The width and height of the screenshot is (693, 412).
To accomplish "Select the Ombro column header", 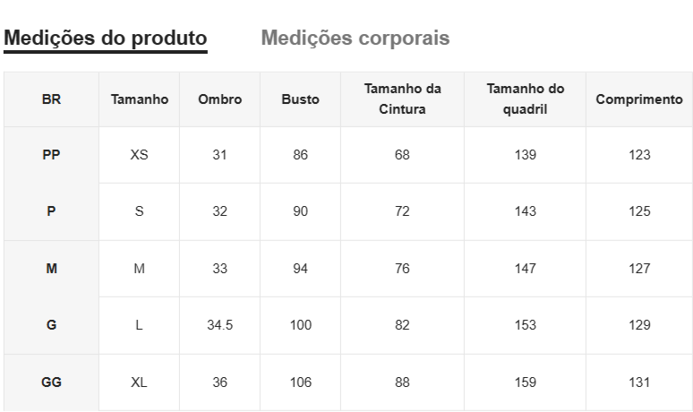I will point(220,99).
